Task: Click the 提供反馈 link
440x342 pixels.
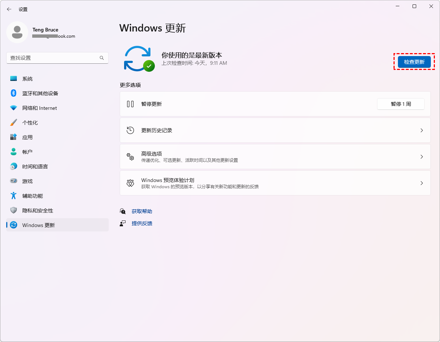Action: point(141,223)
